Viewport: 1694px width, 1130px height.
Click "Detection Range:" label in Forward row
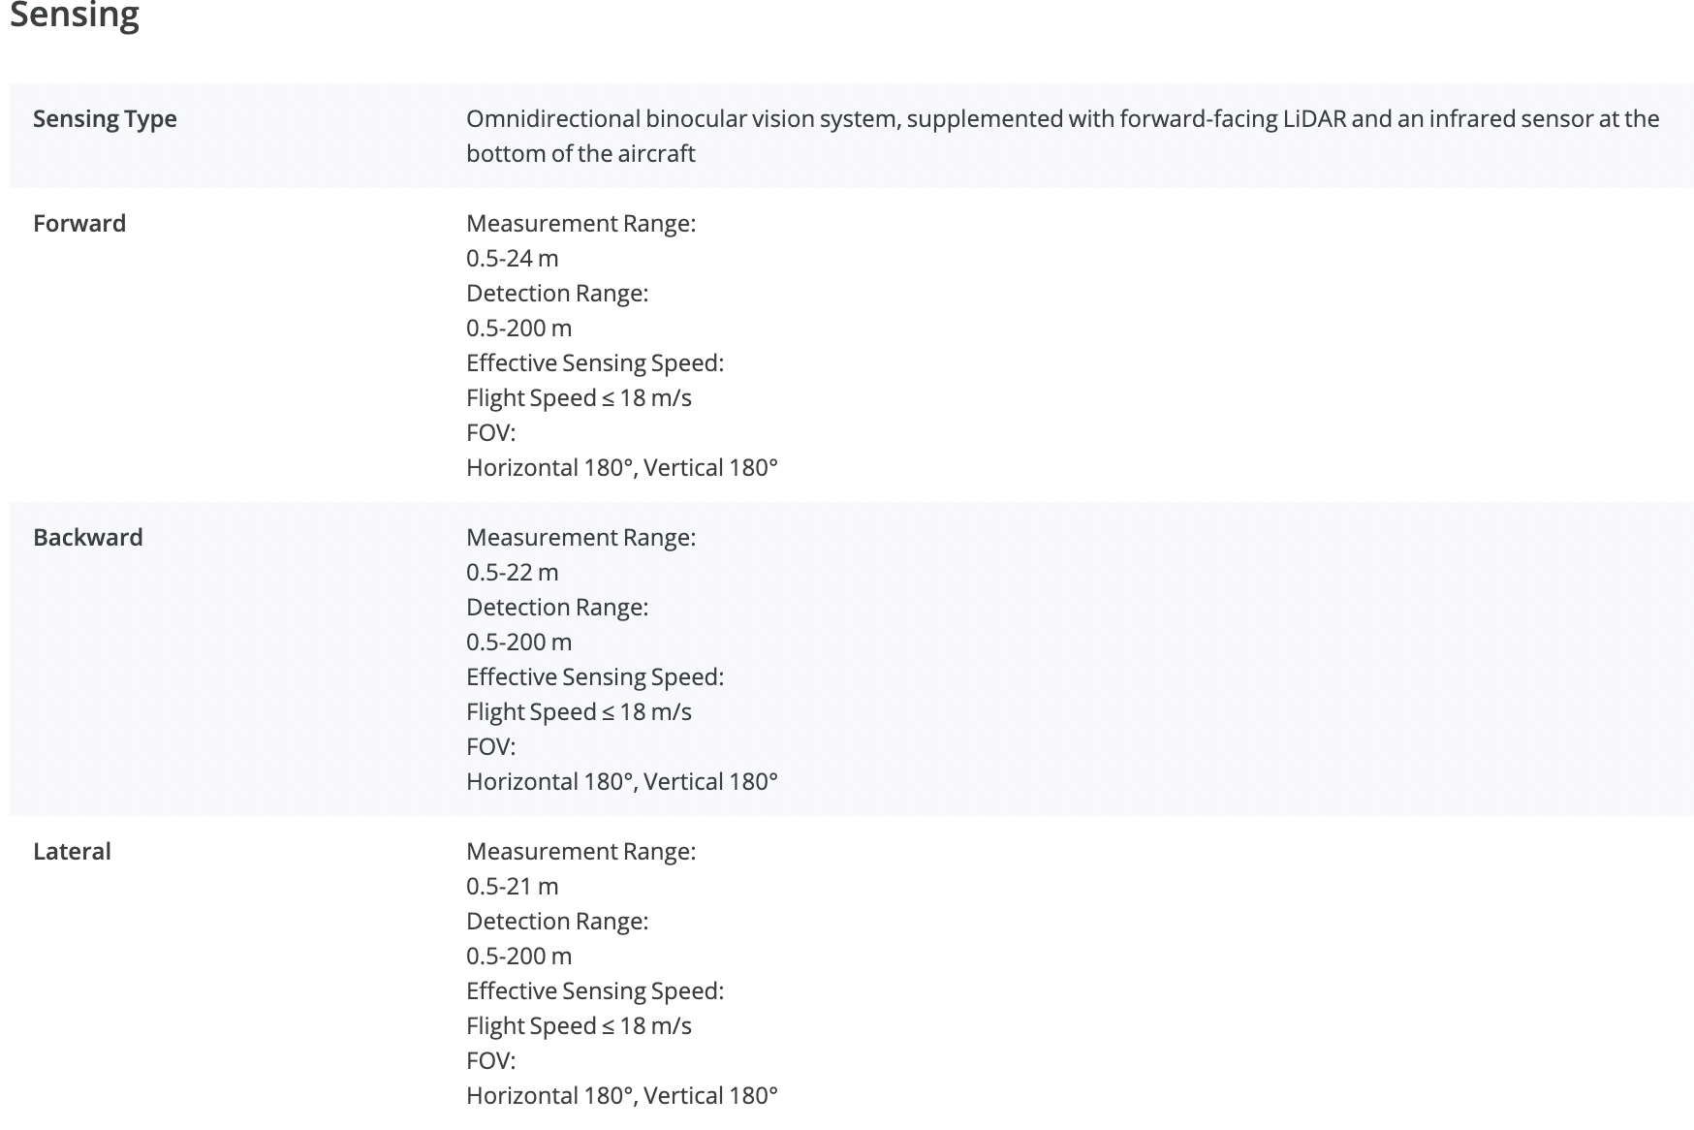(x=556, y=293)
